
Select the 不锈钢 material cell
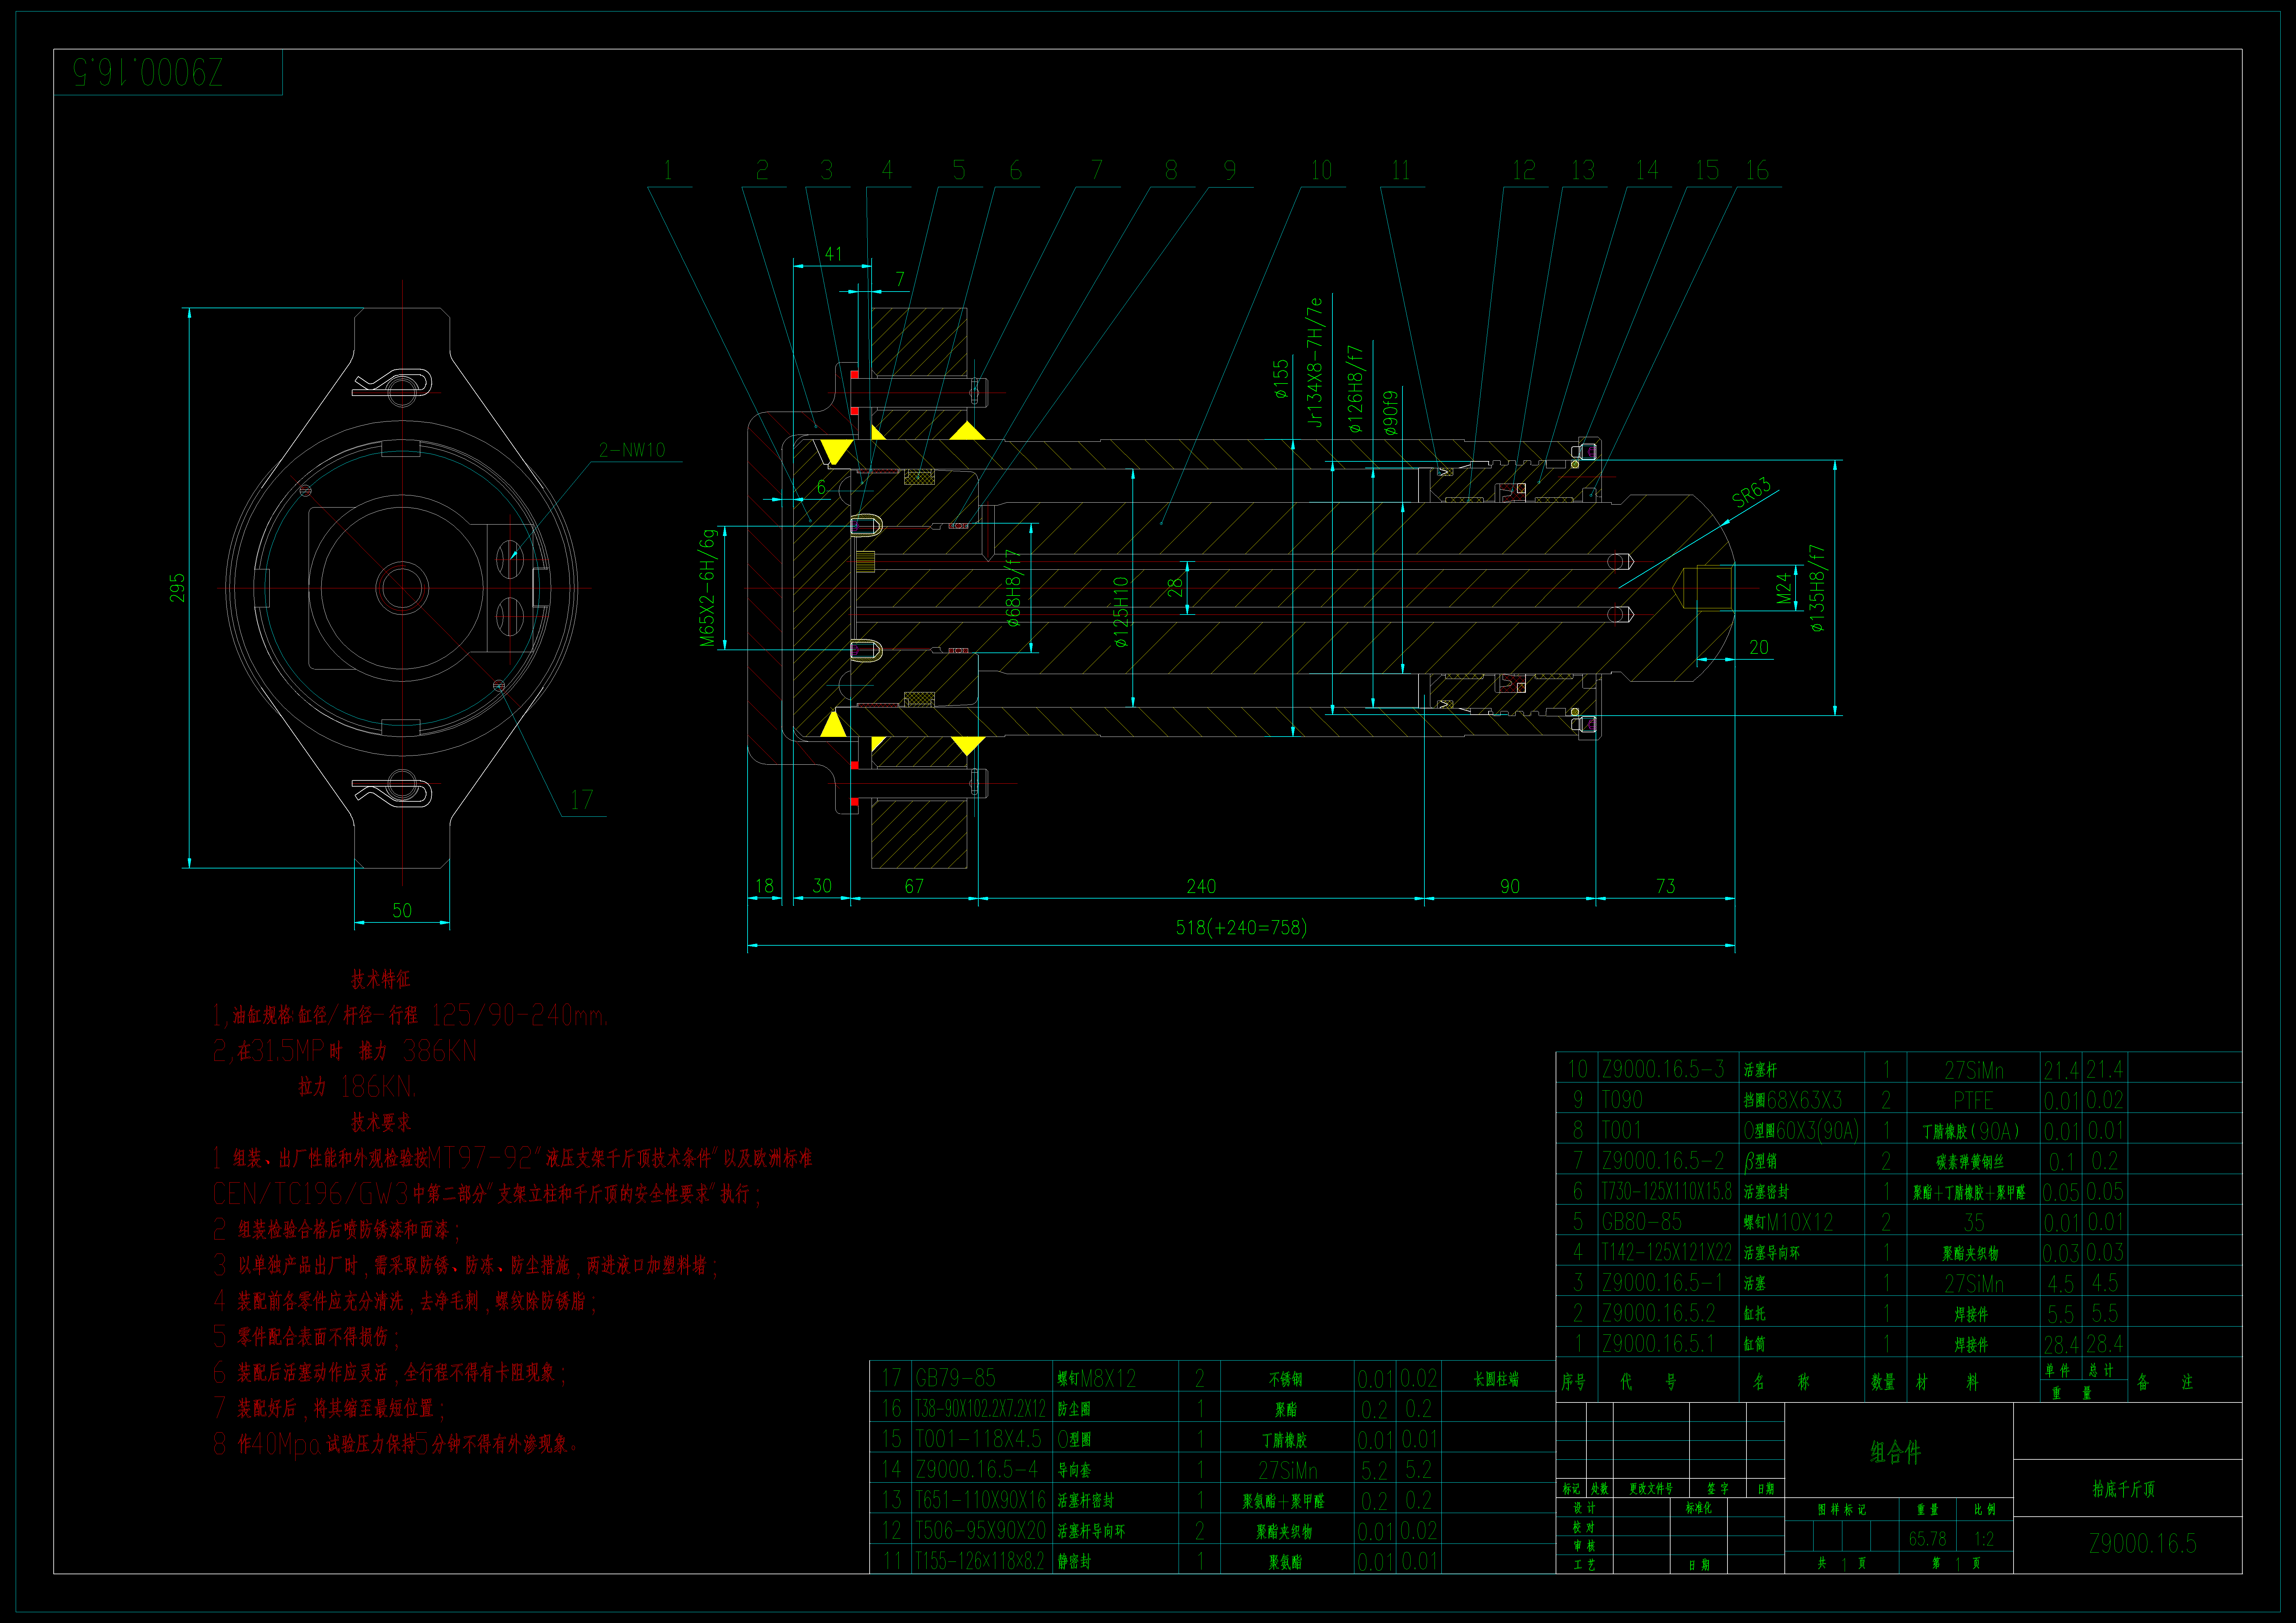coord(1287,1378)
